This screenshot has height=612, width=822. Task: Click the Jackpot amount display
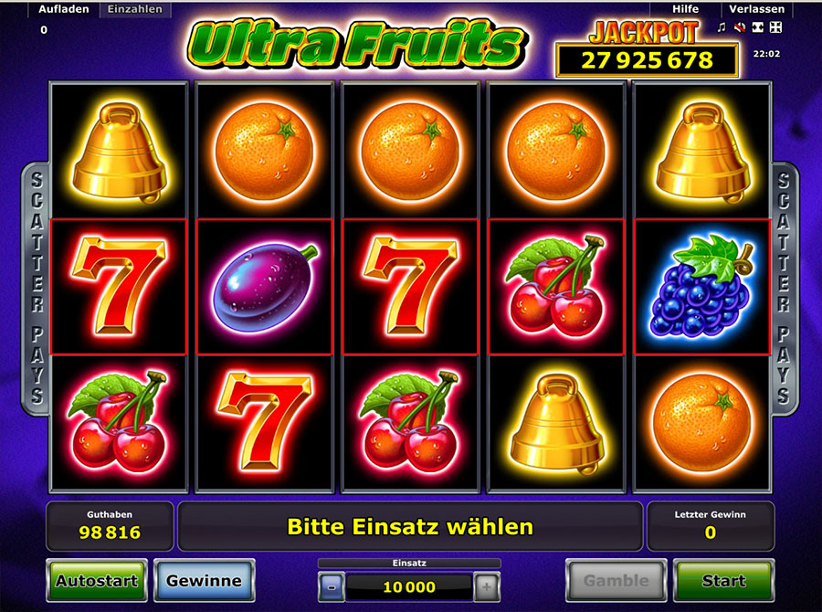(x=647, y=60)
